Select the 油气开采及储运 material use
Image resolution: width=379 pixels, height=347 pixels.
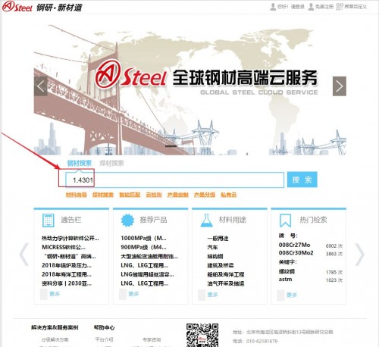click(x=226, y=283)
